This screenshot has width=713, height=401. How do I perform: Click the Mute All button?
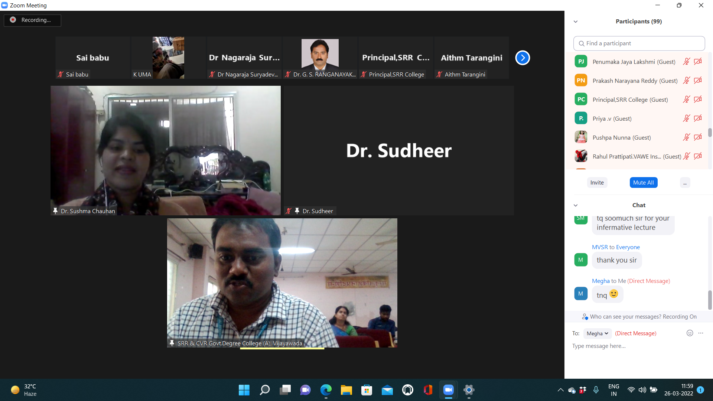pos(643,183)
